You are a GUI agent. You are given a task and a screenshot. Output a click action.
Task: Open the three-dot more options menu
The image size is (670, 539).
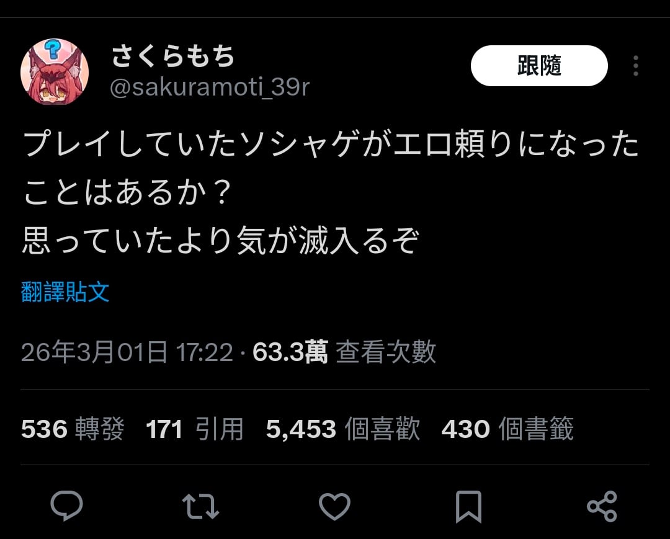pyautogui.click(x=636, y=66)
